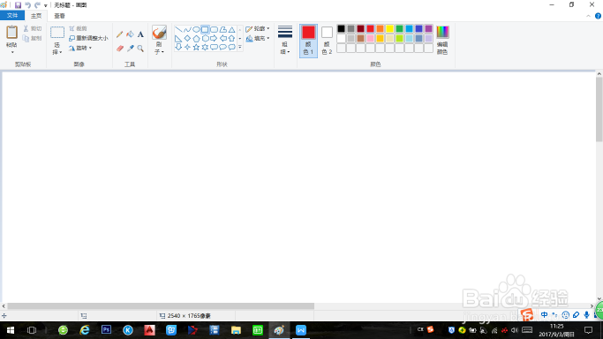603x339 pixels.
Task: Open the shape Outline dropdown
Action: point(258,29)
